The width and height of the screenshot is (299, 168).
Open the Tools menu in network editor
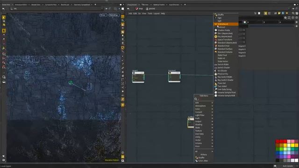tap(150, 14)
